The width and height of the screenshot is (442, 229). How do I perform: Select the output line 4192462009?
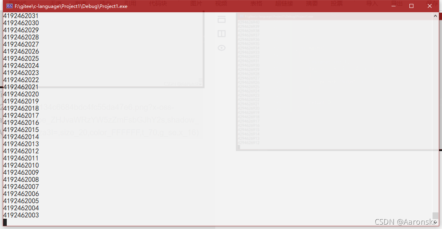[x=21, y=172]
